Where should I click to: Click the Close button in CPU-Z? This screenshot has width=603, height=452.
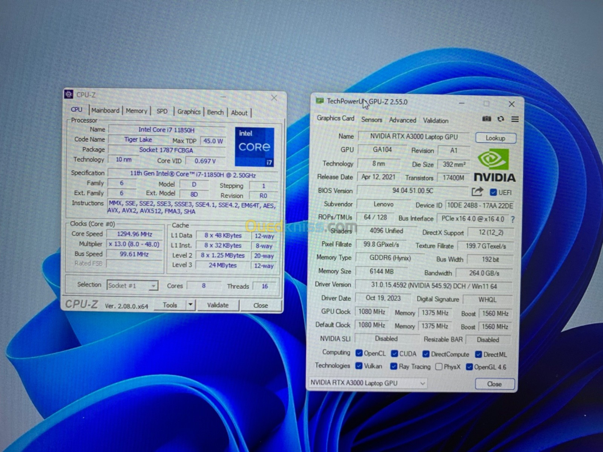[x=261, y=305]
